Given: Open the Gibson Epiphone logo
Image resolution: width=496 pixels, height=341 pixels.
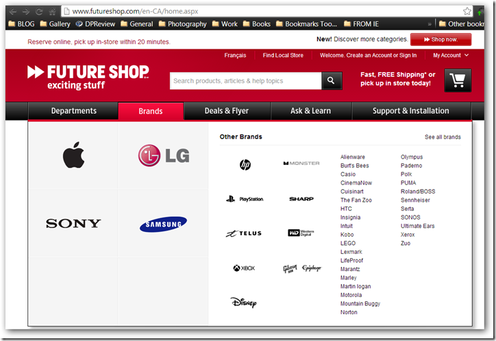Looking at the screenshot, I should 302,268.
